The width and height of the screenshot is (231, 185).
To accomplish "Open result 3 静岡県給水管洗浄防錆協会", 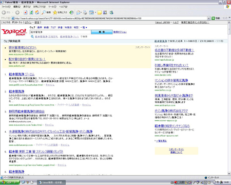I will [27, 112].
